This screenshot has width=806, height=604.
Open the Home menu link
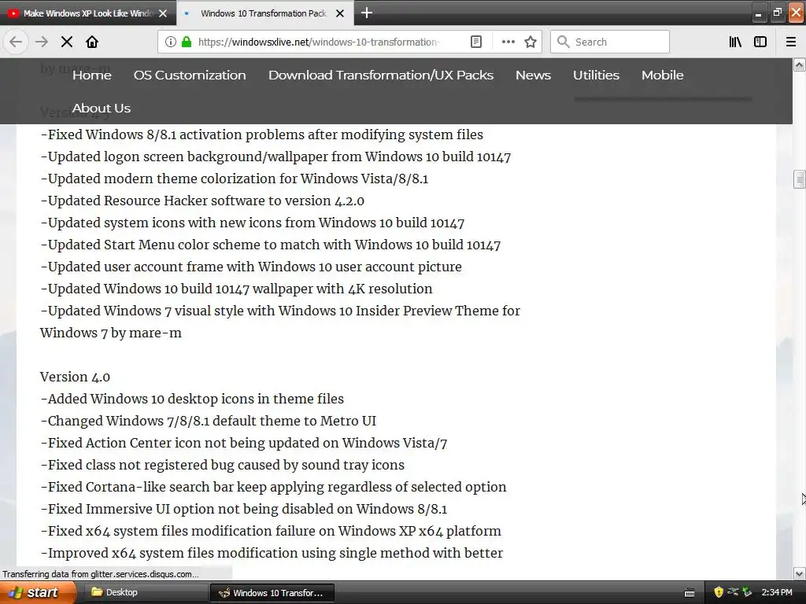(92, 75)
